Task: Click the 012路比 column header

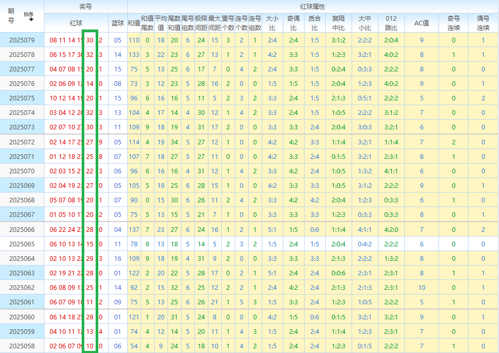Action: coord(391,23)
